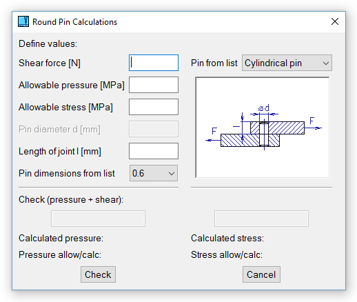Expand the Cylindrical pin combo box arrow

(326, 63)
